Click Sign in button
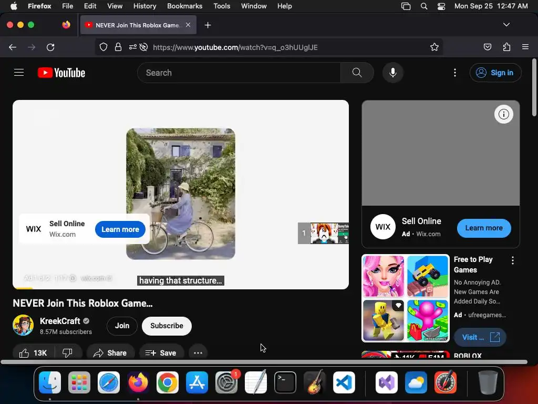The image size is (538, 404). coord(495,73)
